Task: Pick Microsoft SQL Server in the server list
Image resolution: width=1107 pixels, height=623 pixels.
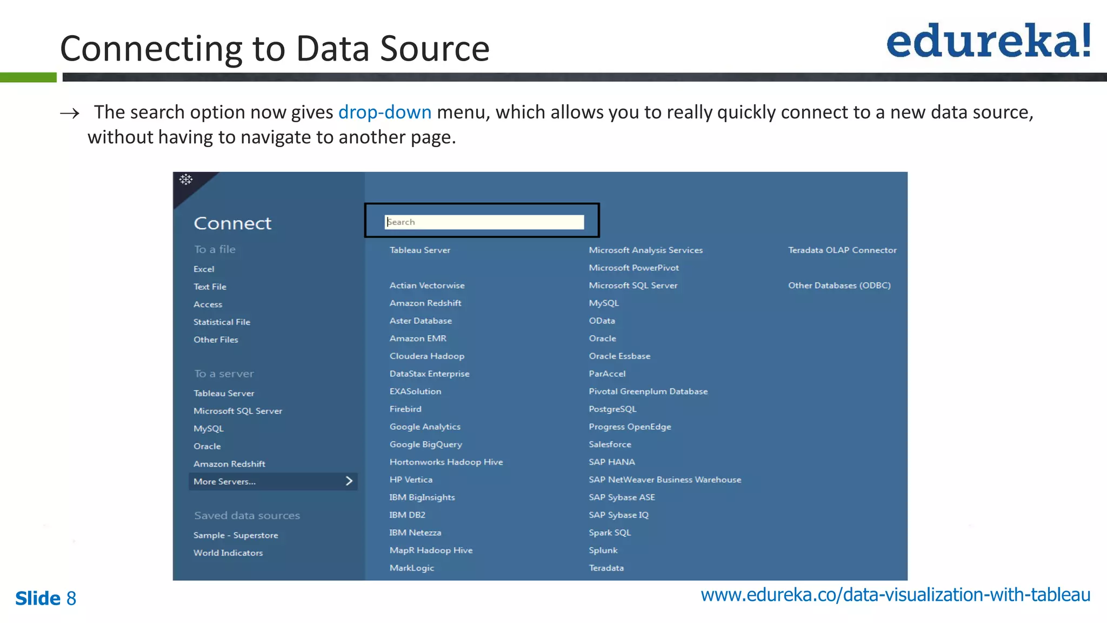Action: coord(633,285)
